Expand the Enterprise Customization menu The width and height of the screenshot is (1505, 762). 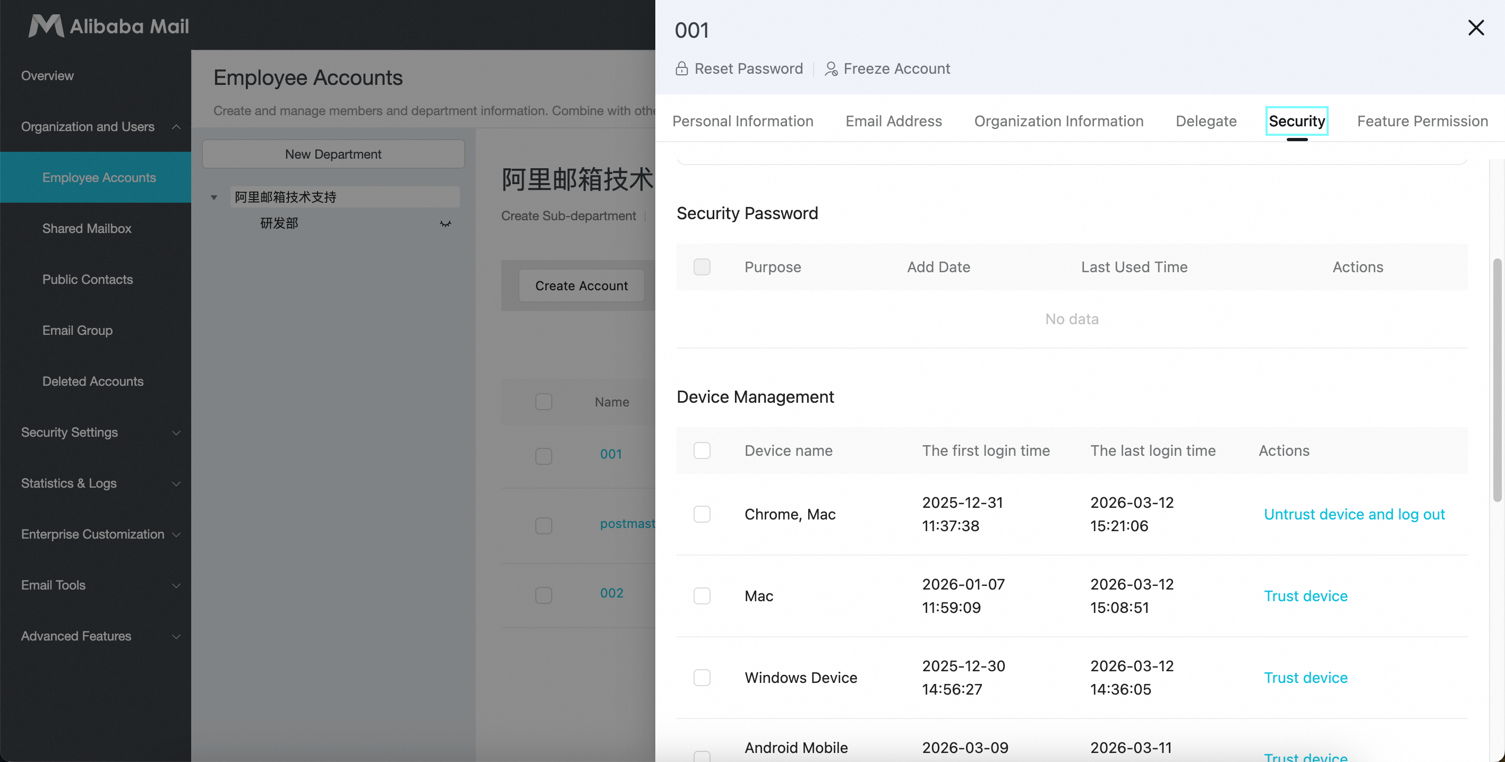(176, 535)
